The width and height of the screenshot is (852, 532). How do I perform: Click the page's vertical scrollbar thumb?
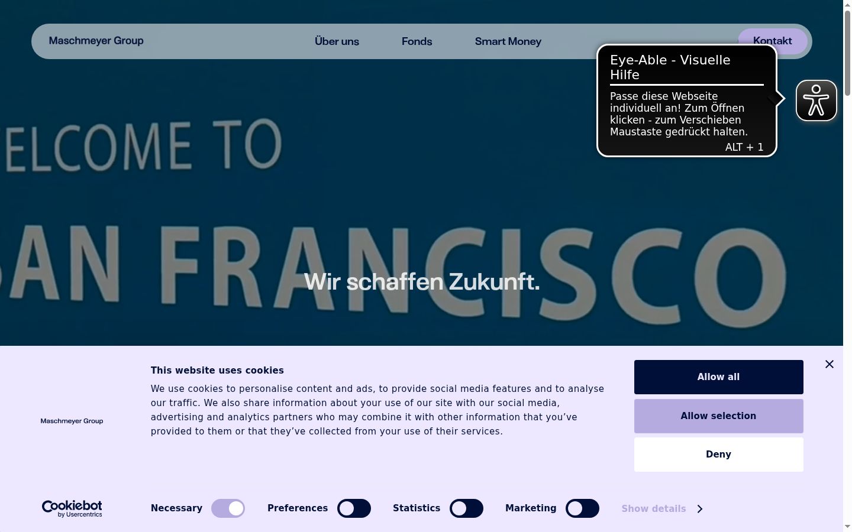click(x=847, y=53)
